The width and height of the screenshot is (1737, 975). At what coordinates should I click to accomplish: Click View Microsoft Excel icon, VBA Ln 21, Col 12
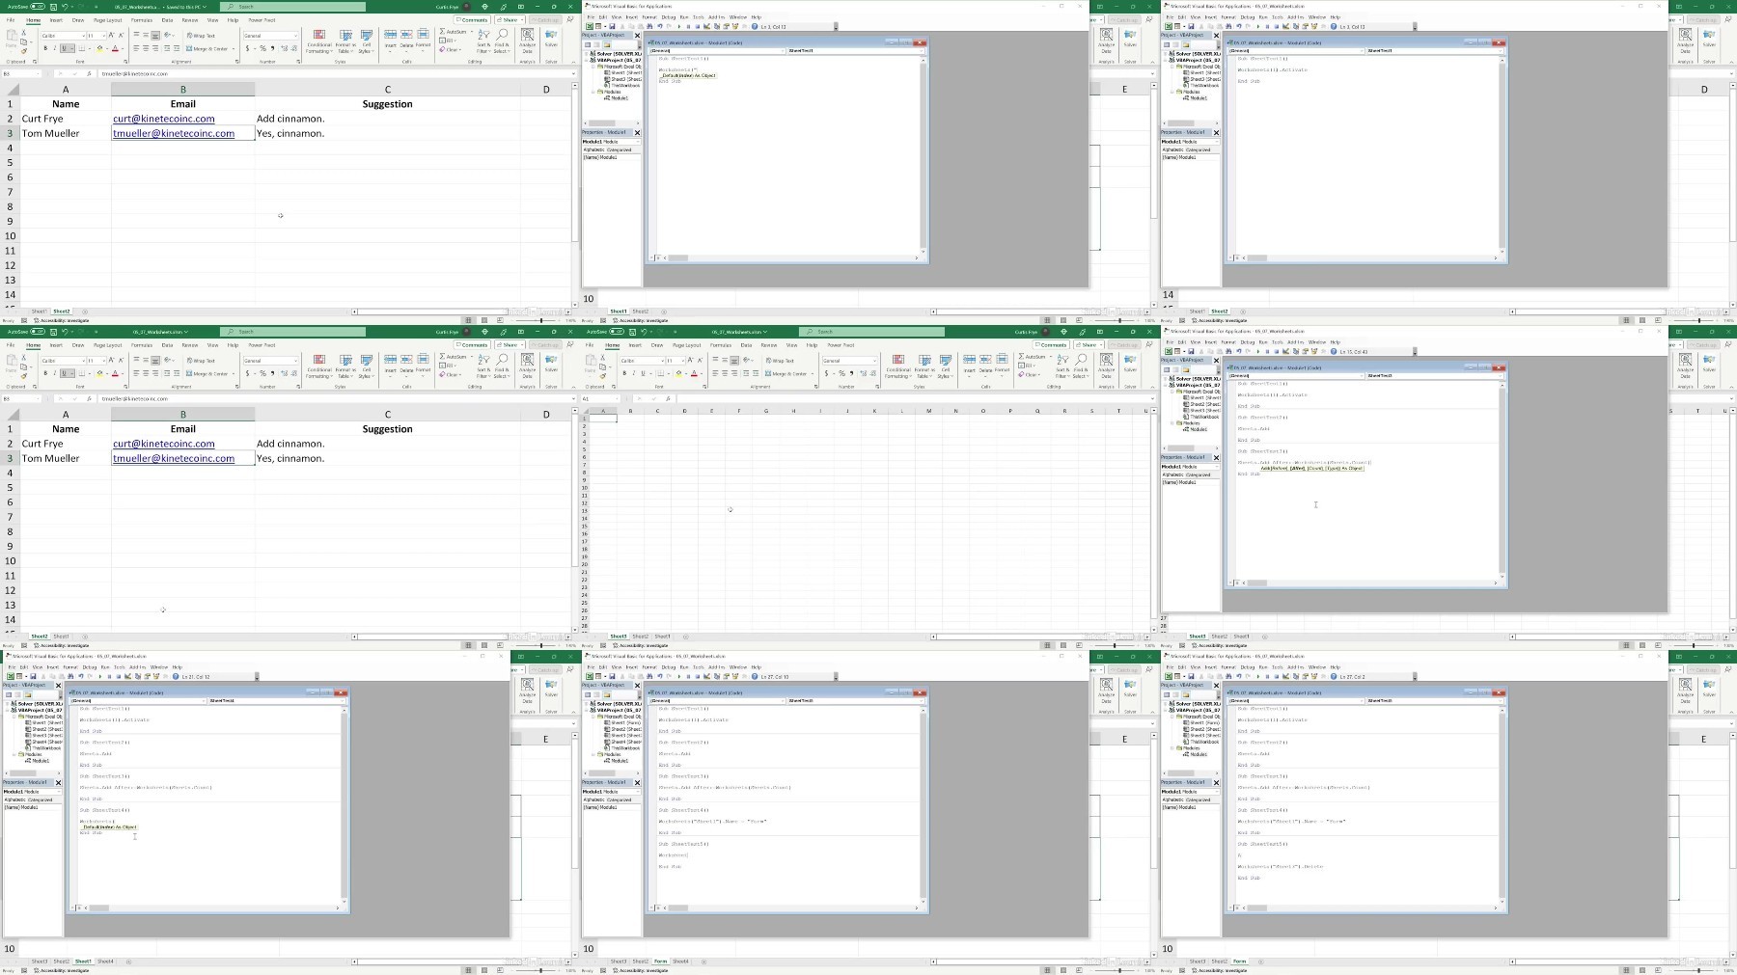coord(11,677)
